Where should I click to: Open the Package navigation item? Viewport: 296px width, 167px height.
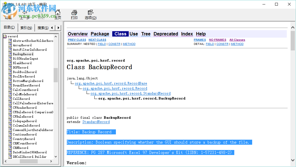[100, 34]
